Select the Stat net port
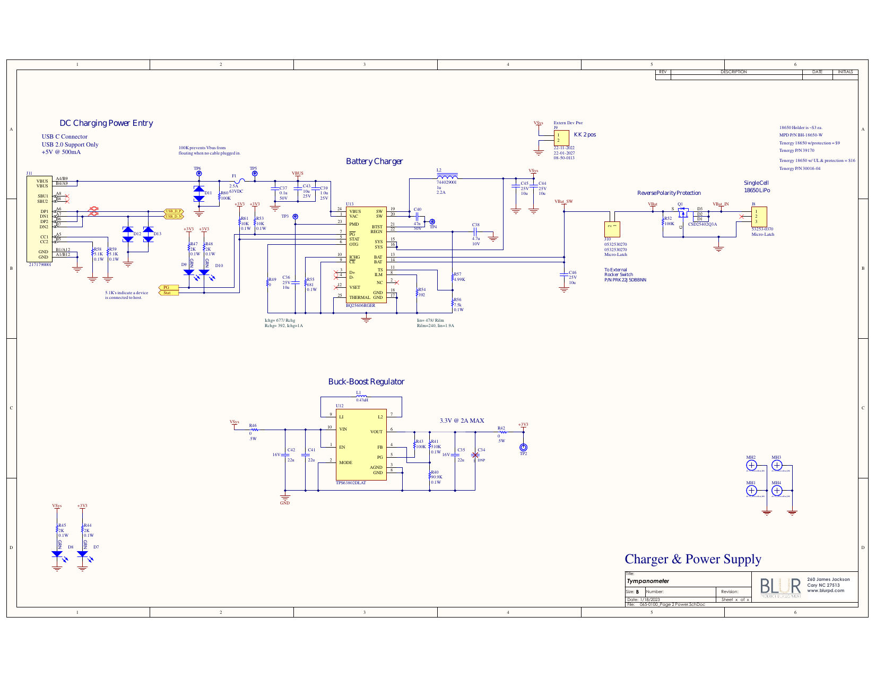The height and width of the screenshot is (677, 876). [x=168, y=293]
